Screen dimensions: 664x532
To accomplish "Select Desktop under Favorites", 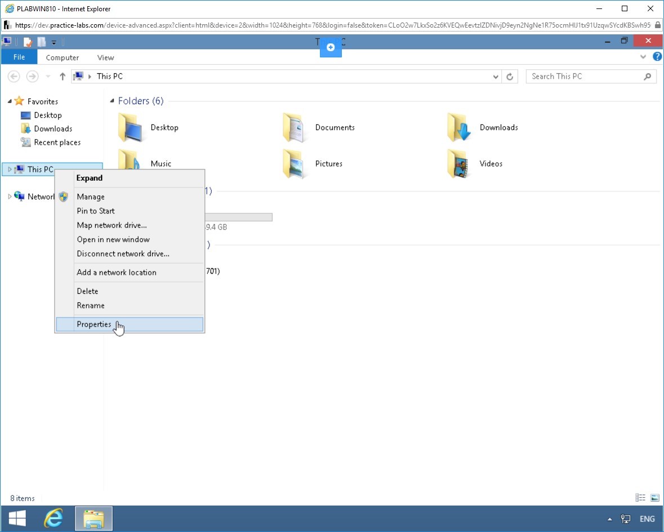I will click(47, 115).
